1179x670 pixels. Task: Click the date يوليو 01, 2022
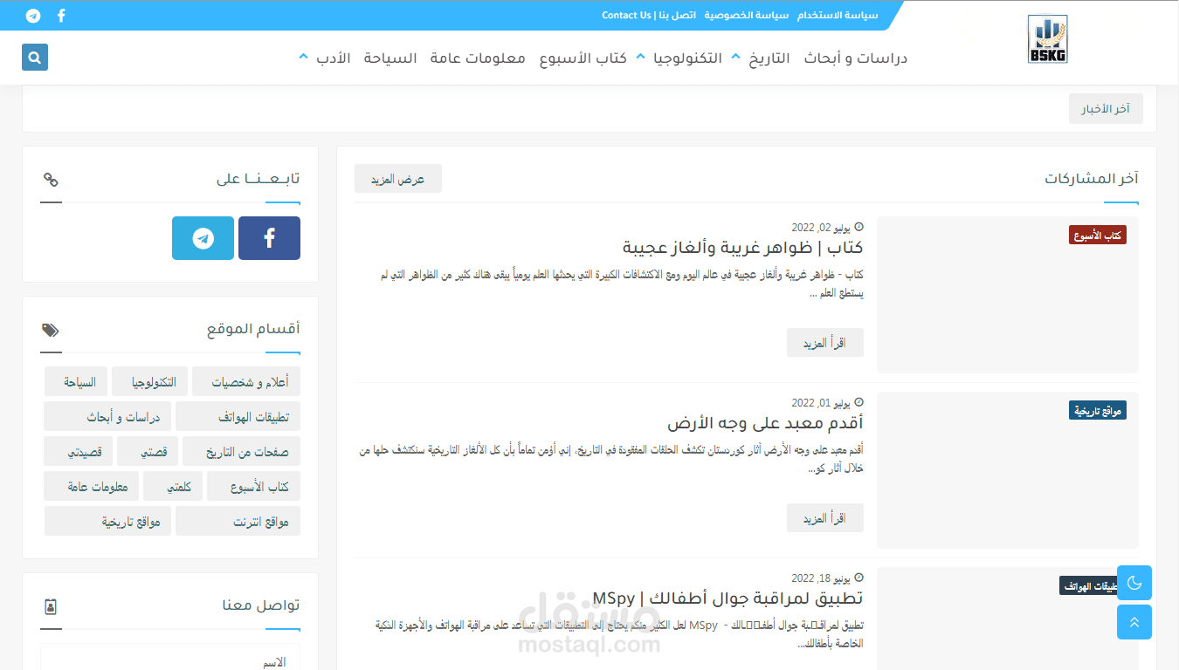click(827, 402)
